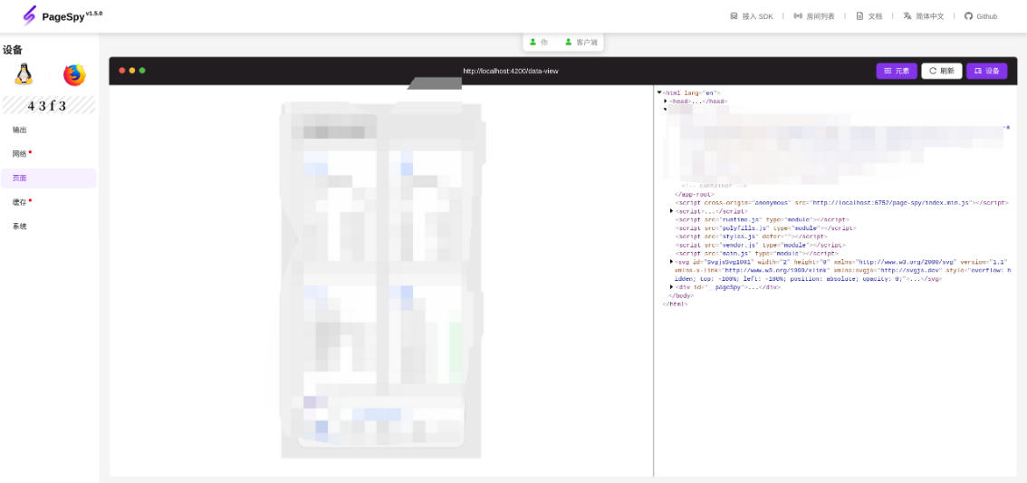Click the broadcast icon beside 房间列表
This screenshot has height=483, width=1027.
[798, 16]
